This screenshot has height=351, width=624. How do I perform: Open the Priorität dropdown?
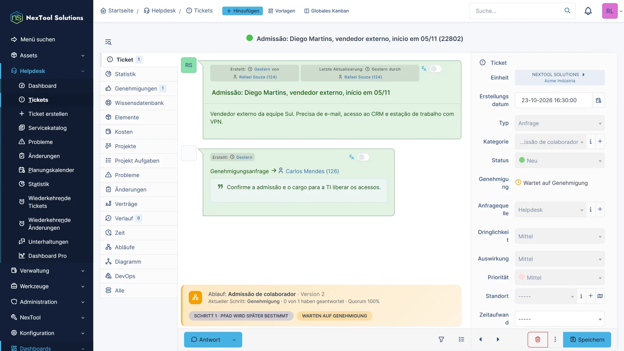(560, 278)
